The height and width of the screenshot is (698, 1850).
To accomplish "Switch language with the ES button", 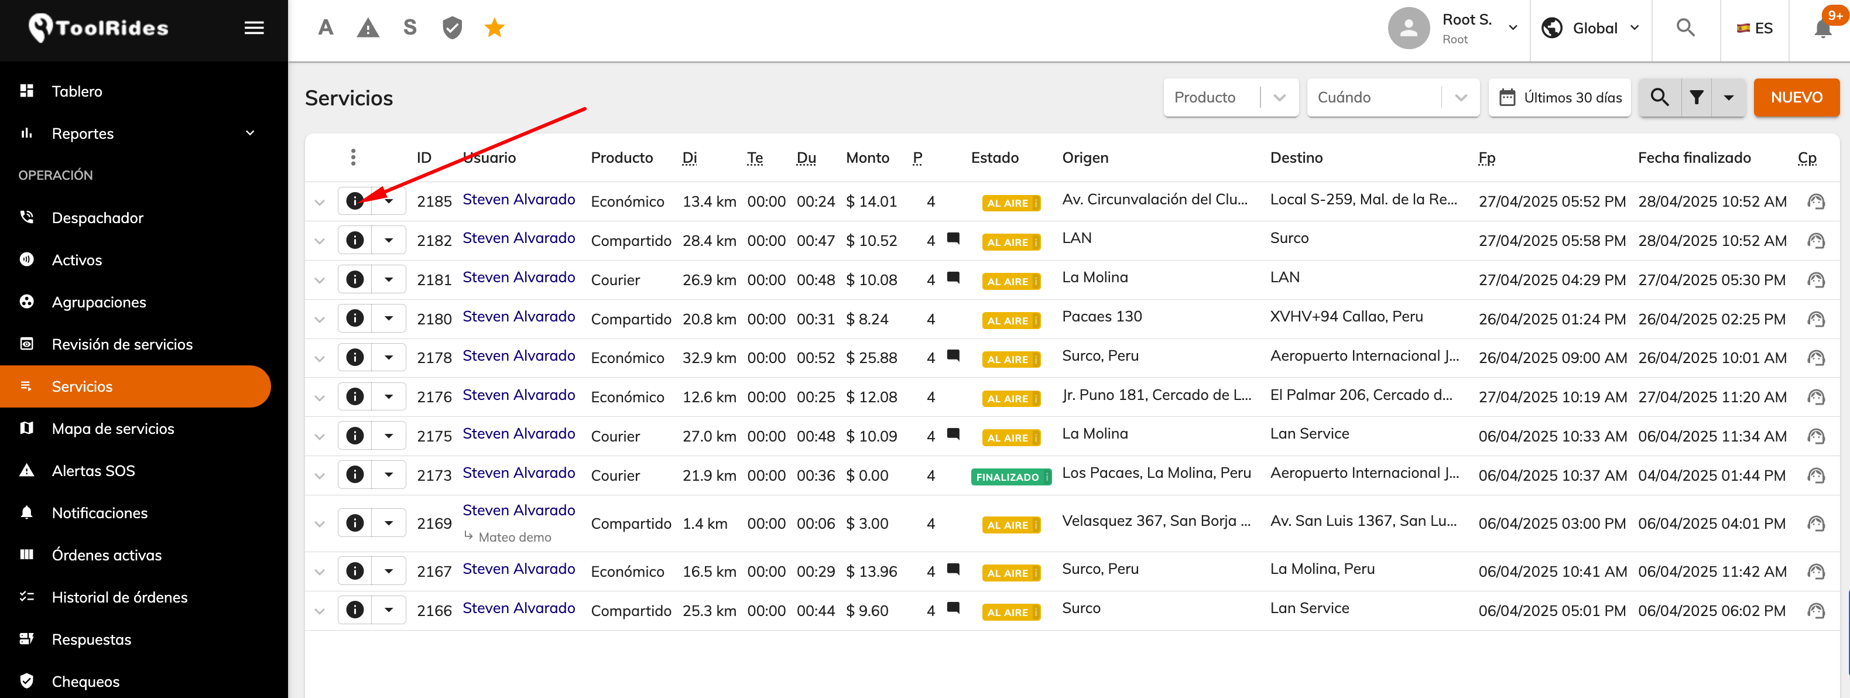I will (x=1755, y=28).
